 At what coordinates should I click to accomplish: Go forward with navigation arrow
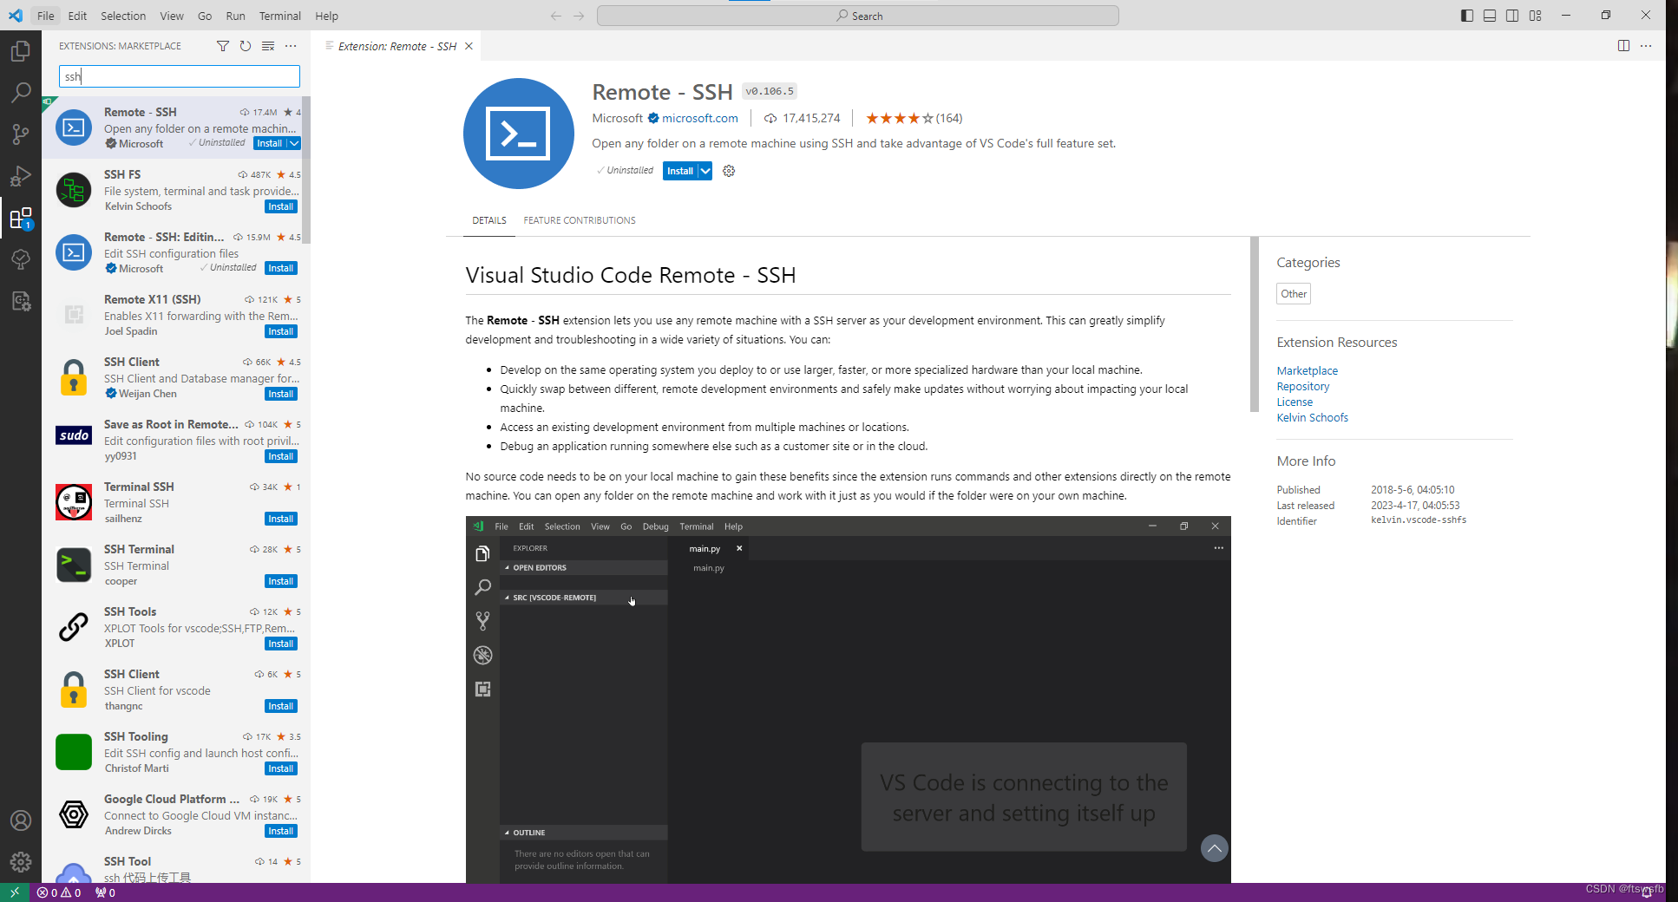579,16
